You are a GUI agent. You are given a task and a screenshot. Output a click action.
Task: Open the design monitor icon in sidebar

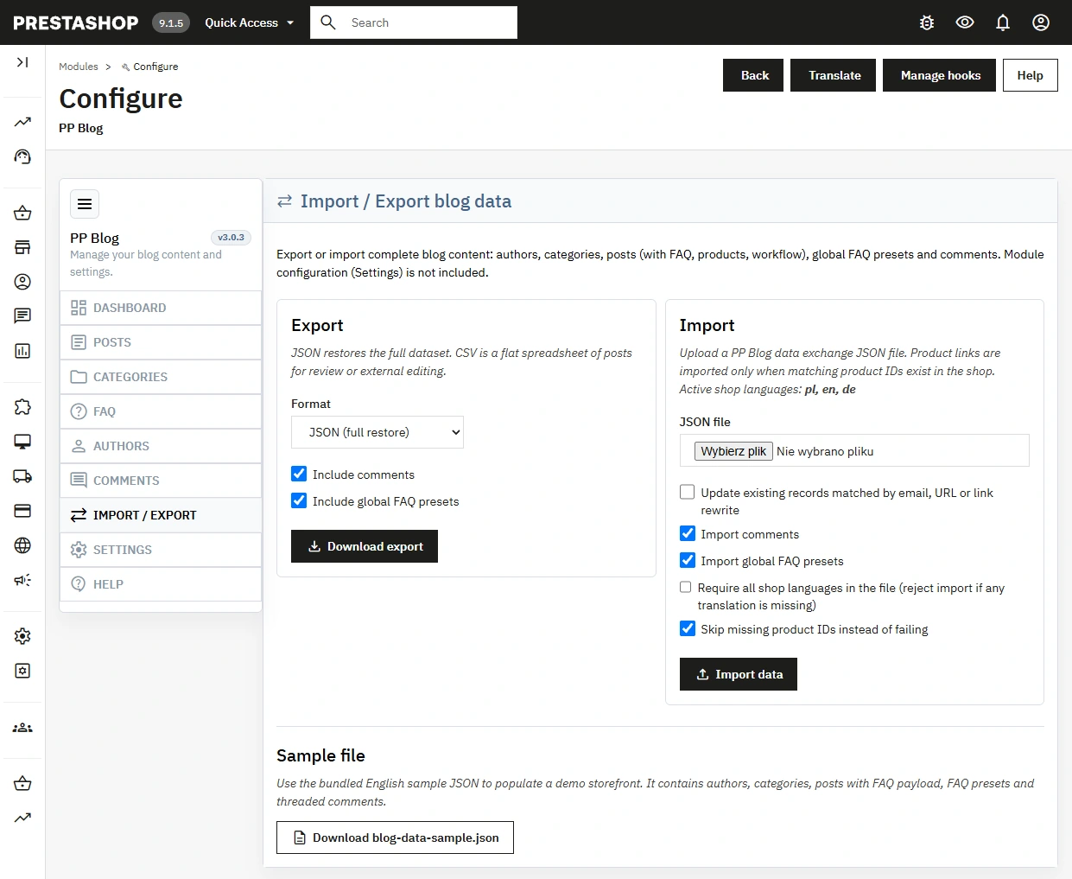click(x=22, y=442)
